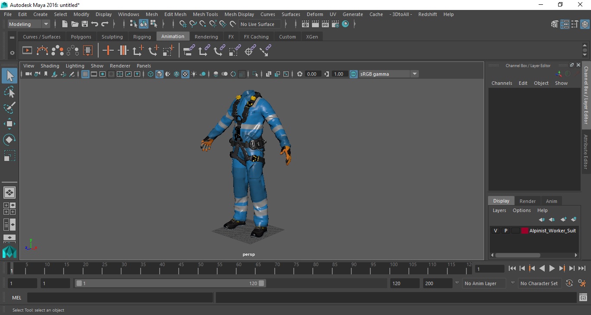Open the Modeling menu set dropdown
This screenshot has height=315, width=591.
click(29, 24)
